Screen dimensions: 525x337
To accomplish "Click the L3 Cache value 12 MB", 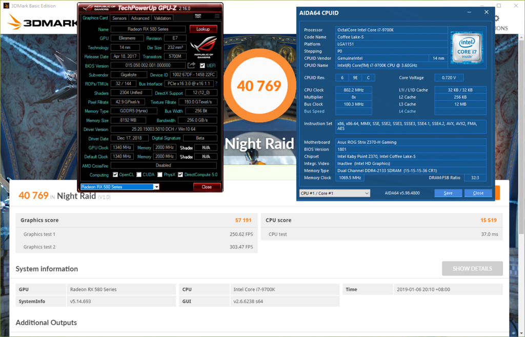I will (460, 104).
